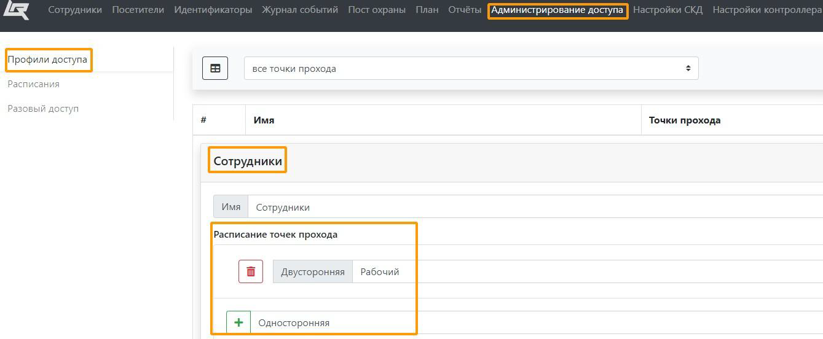Open the 'все точки прохода' dropdown
The width and height of the screenshot is (823, 339).
(471, 68)
